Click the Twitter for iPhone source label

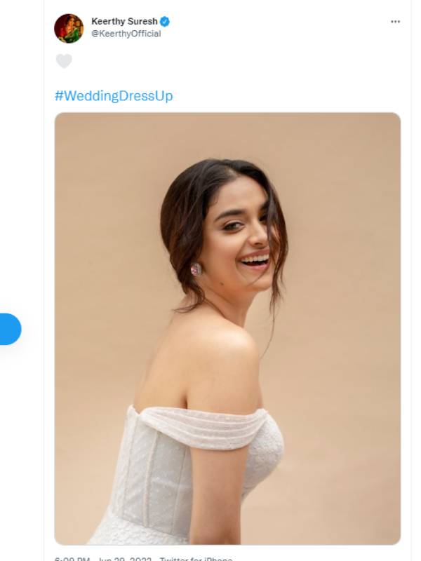click(x=196, y=559)
